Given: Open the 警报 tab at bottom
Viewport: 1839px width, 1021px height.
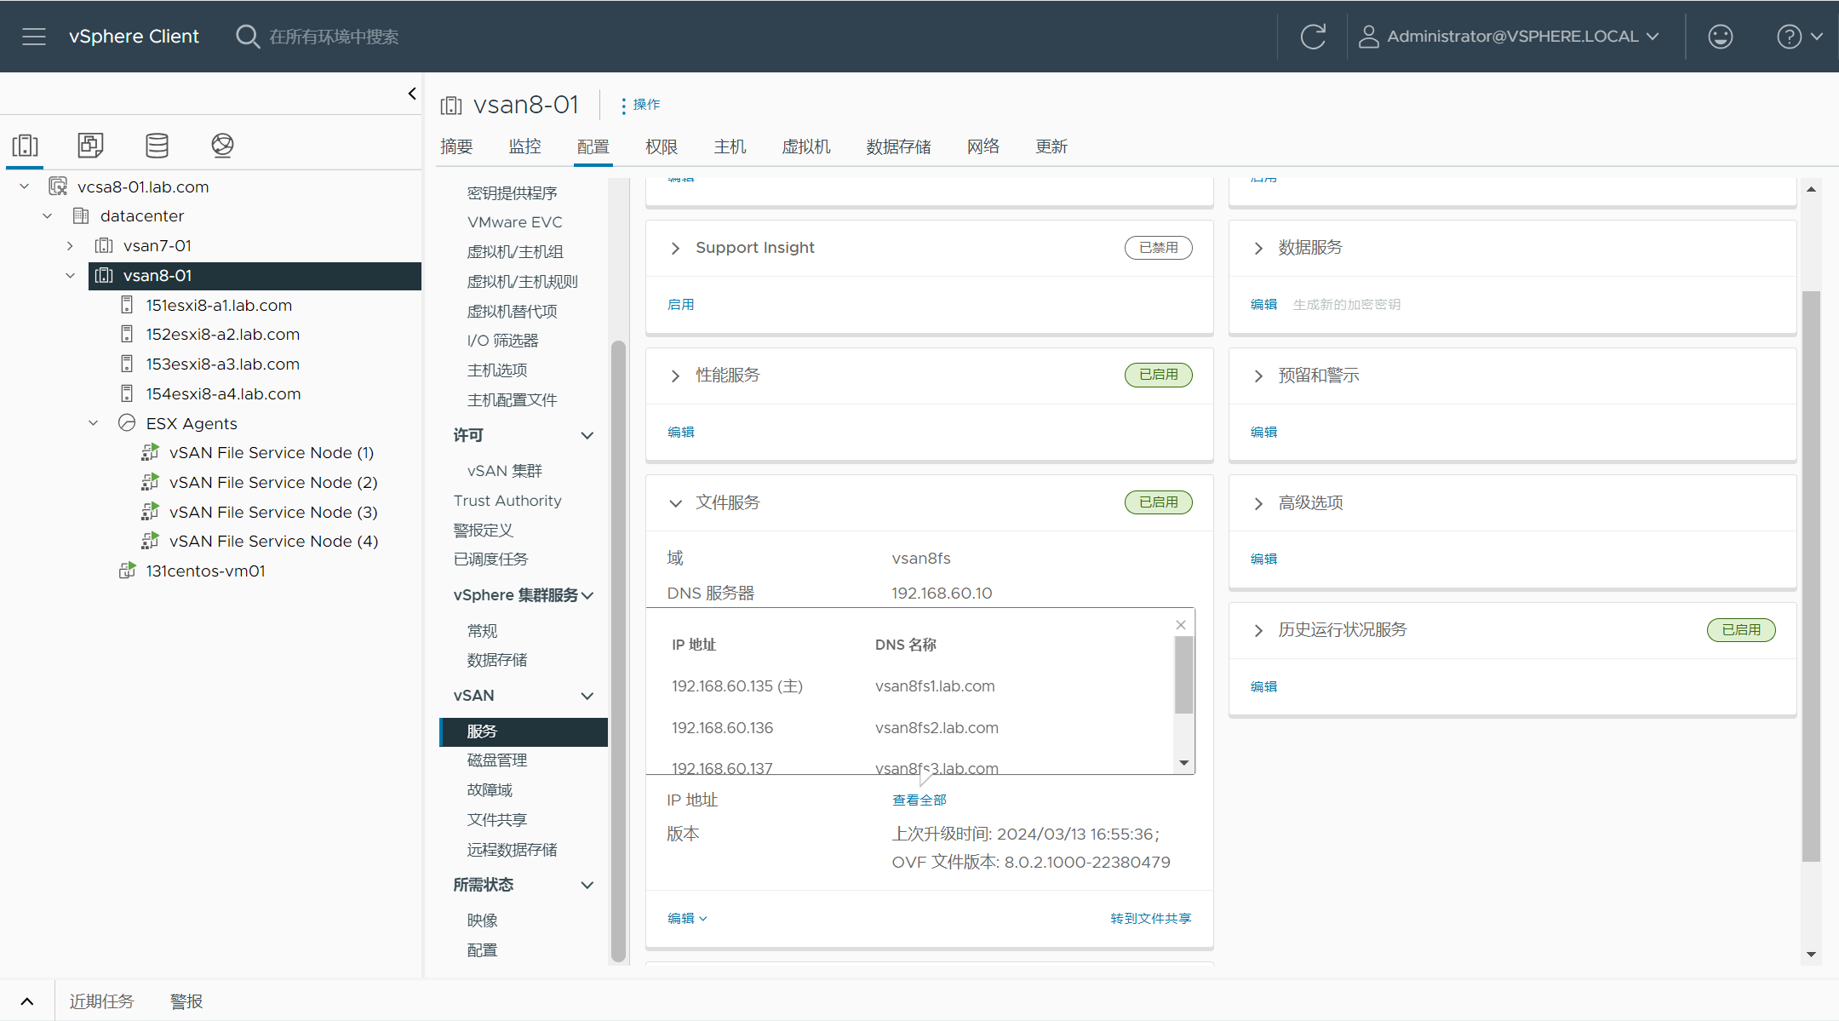Looking at the screenshot, I should point(186,1001).
